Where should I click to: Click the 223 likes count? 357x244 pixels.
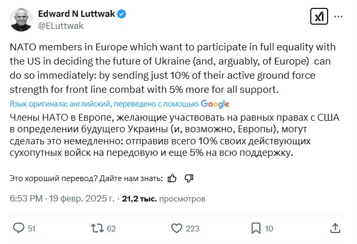193,228
